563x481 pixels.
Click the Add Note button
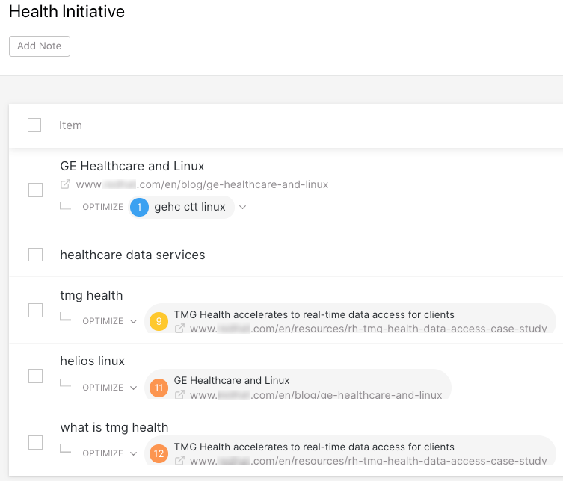40,46
